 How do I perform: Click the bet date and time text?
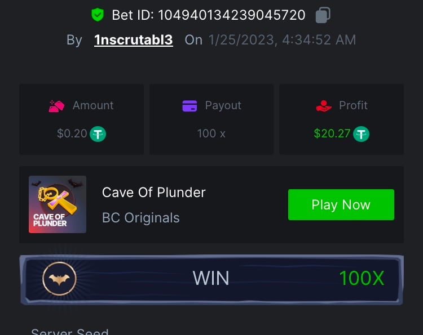[282, 40]
